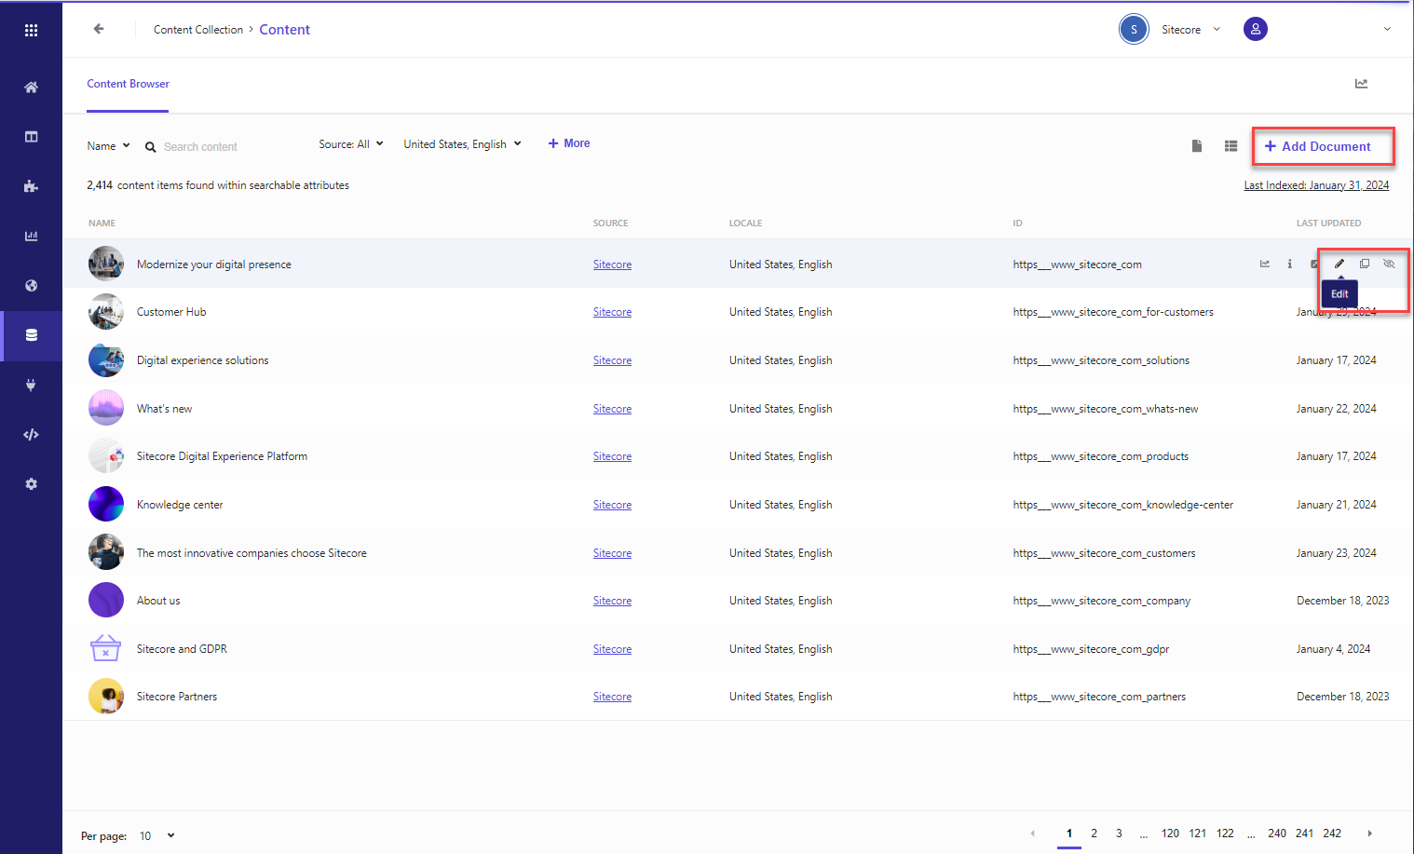Screen dimensions: 1414x854
Task: Go to previous page arrow
Action: 1032,834
